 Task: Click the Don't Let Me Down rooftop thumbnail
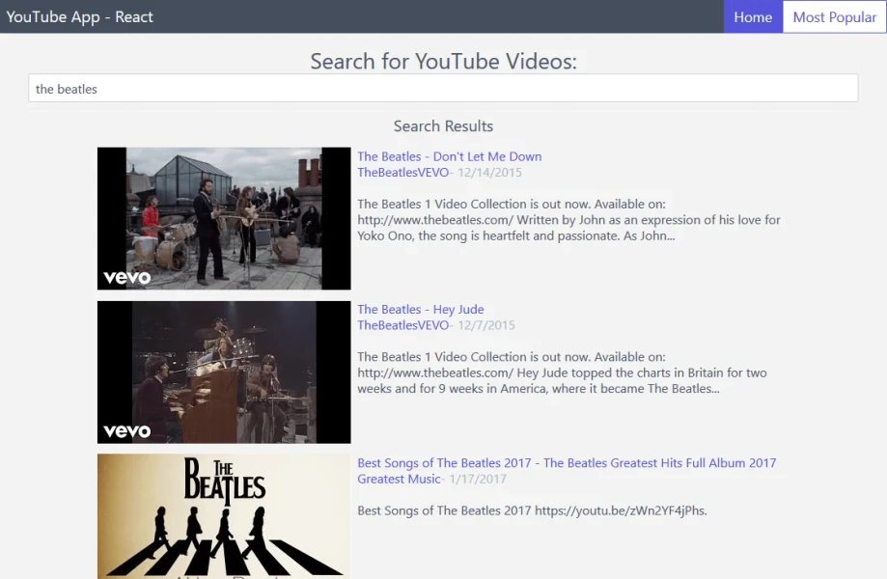click(x=223, y=218)
